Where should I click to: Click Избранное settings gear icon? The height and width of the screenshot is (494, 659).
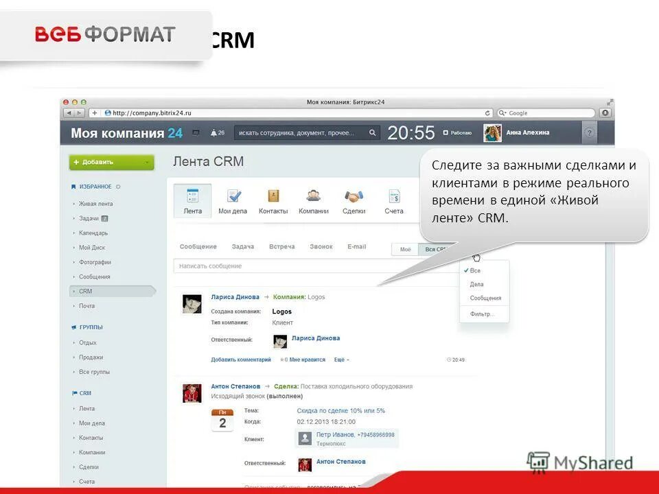(118, 187)
